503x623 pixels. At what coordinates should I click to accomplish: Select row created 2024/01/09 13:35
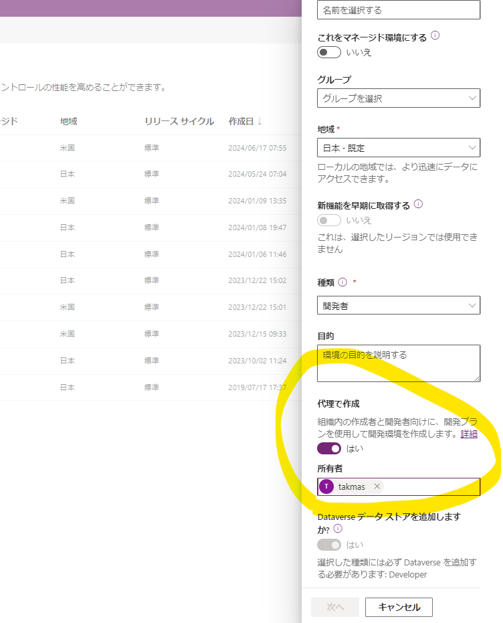(151, 201)
